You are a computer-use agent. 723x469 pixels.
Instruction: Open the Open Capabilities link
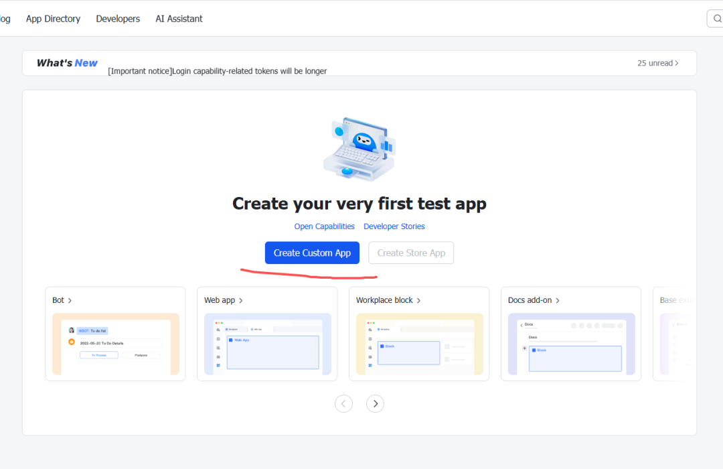click(x=324, y=226)
